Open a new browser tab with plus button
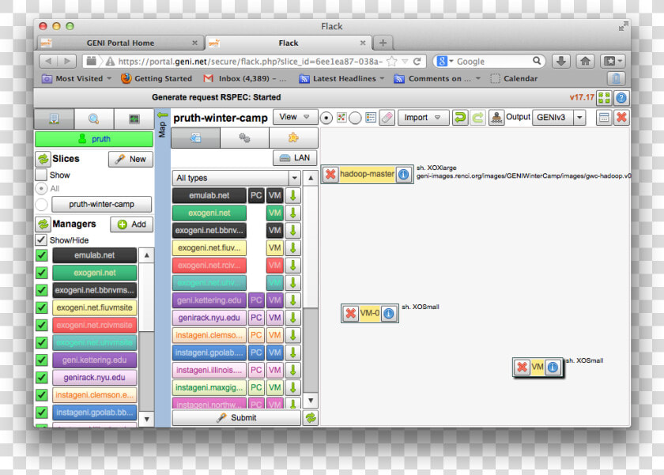This screenshot has height=475, width=664. pos(383,43)
